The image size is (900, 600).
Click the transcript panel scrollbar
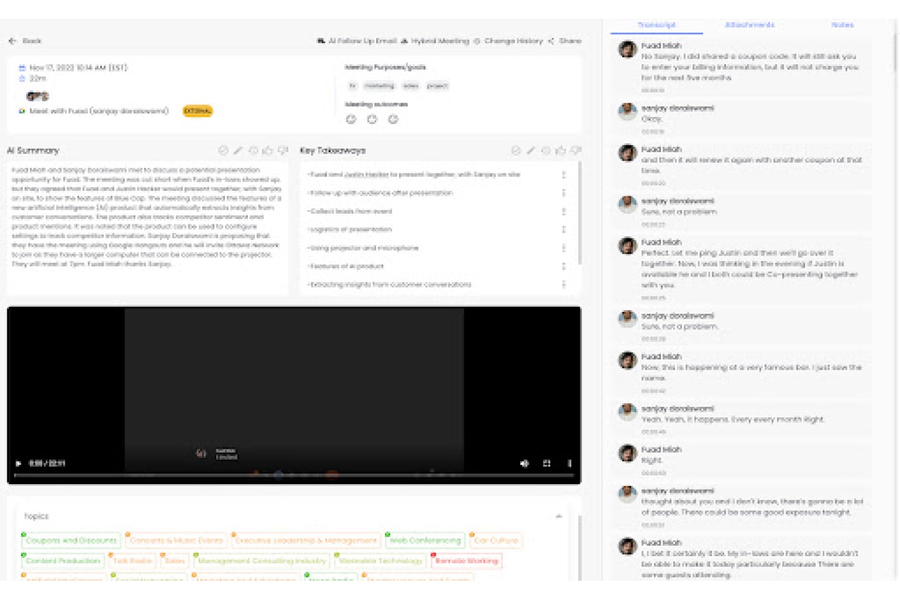pos(895,54)
